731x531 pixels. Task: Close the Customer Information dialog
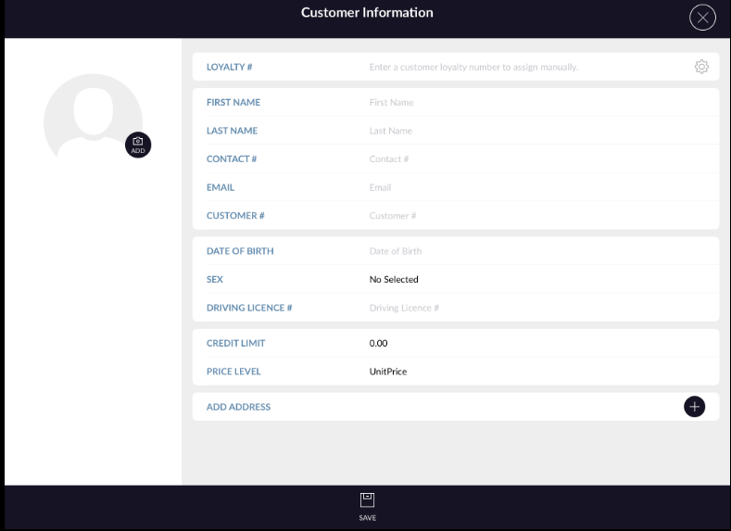(703, 18)
